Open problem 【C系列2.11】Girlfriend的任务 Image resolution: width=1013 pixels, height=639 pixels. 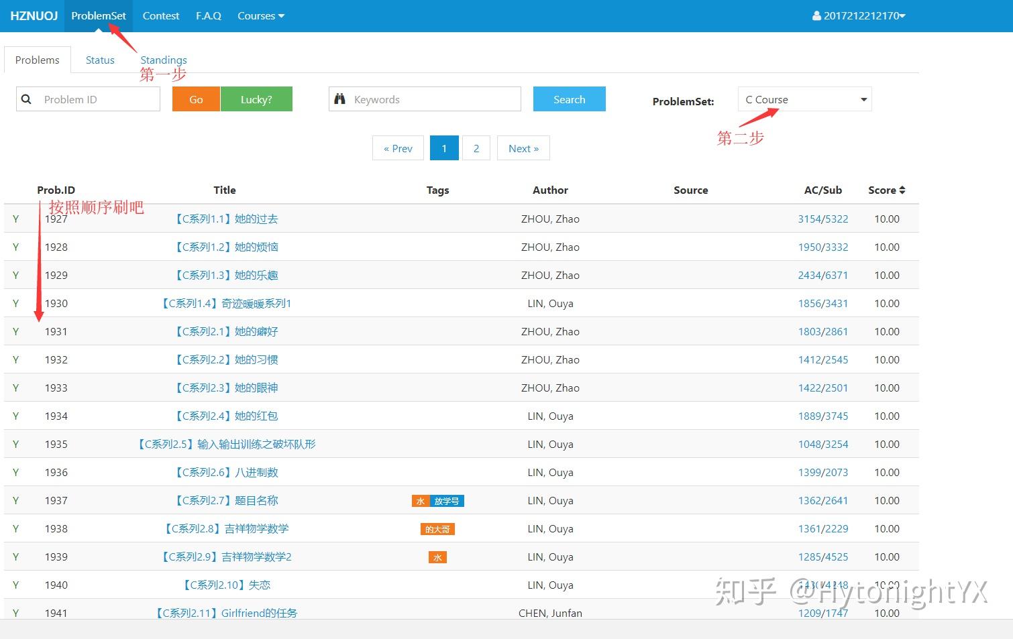pyautogui.click(x=225, y=614)
